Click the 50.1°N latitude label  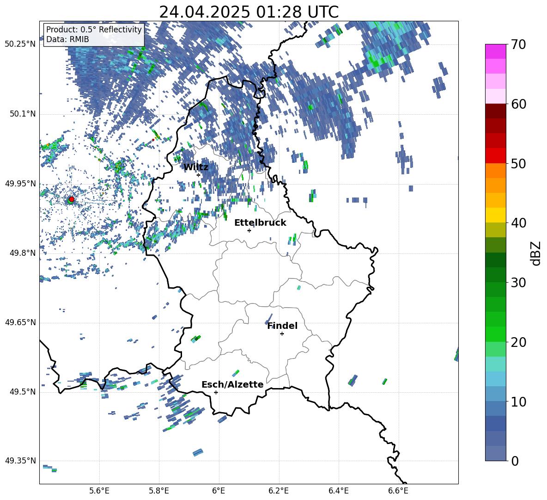pyautogui.click(x=22, y=114)
